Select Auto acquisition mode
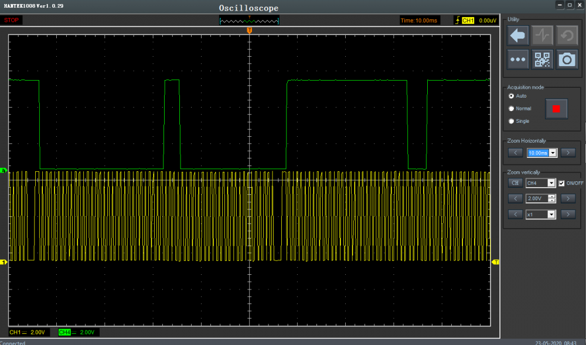 [512, 96]
